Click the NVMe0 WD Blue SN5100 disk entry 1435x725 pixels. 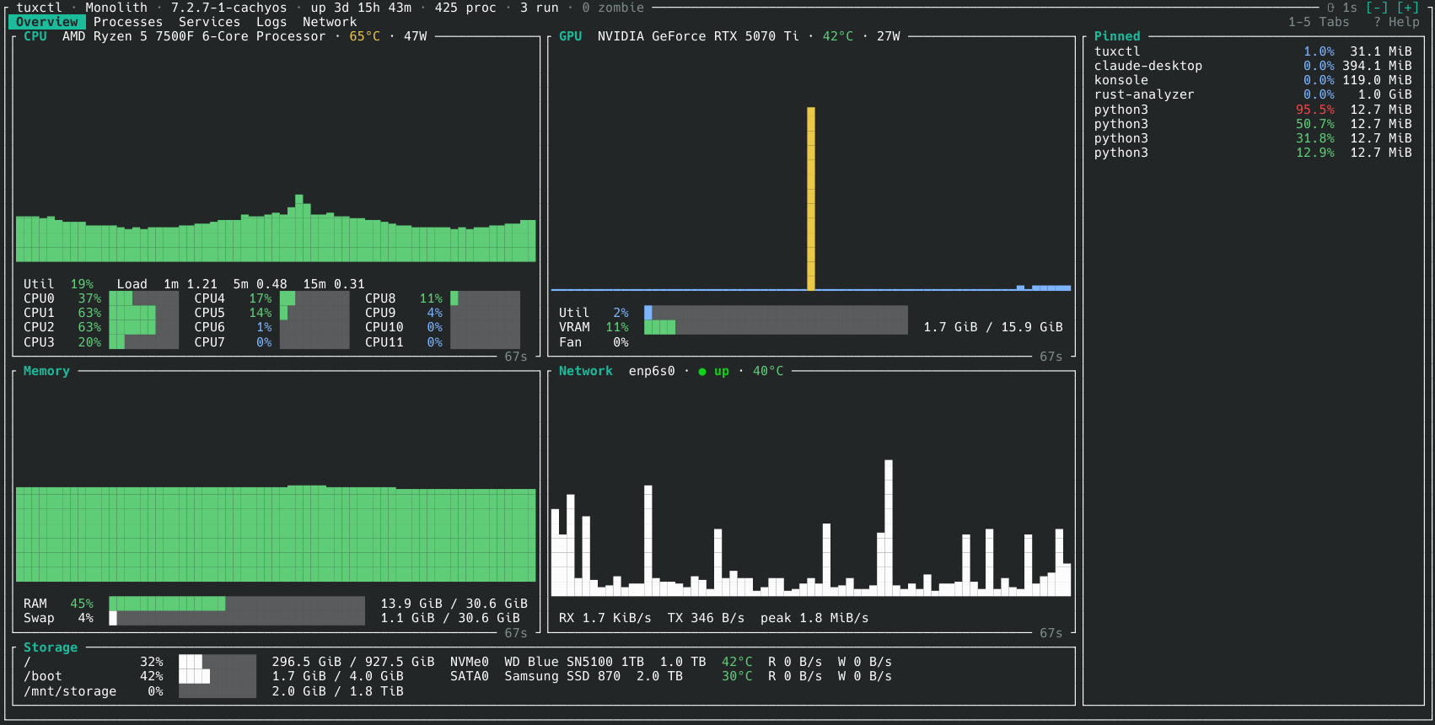tap(578, 662)
